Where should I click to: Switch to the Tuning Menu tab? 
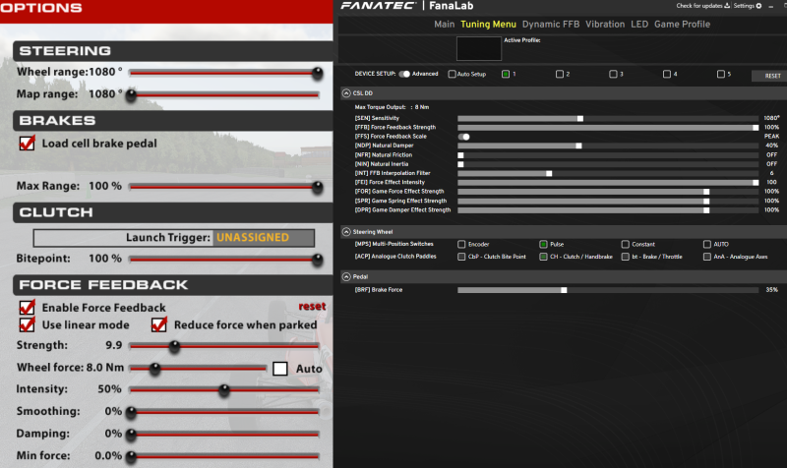pos(488,24)
